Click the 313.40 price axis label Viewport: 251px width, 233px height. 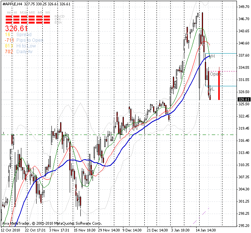pos(244,153)
